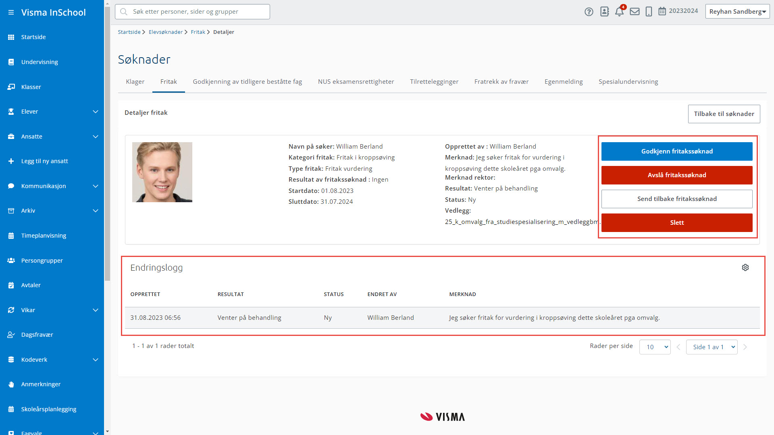The height and width of the screenshot is (435, 774).
Task: Open the messages envelope icon
Action: click(635, 11)
